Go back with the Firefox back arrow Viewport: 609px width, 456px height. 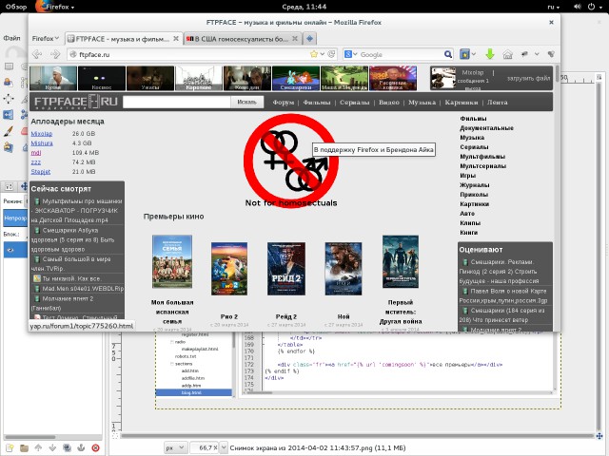tap(37, 54)
